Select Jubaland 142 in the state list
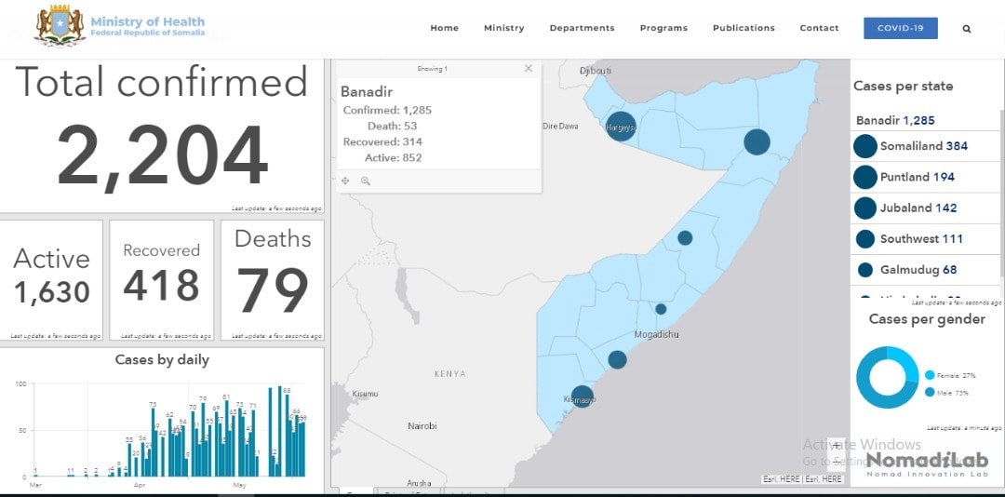 (x=918, y=208)
